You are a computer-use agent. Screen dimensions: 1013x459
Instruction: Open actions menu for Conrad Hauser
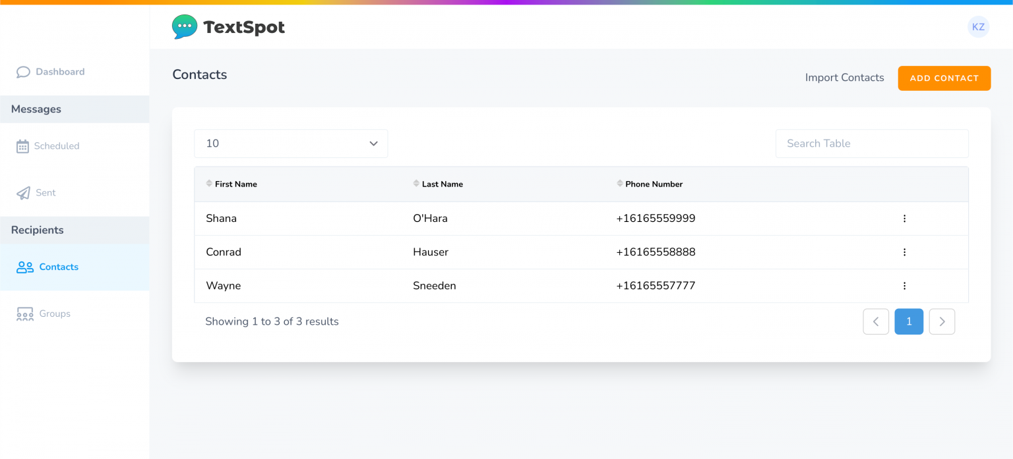point(904,252)
